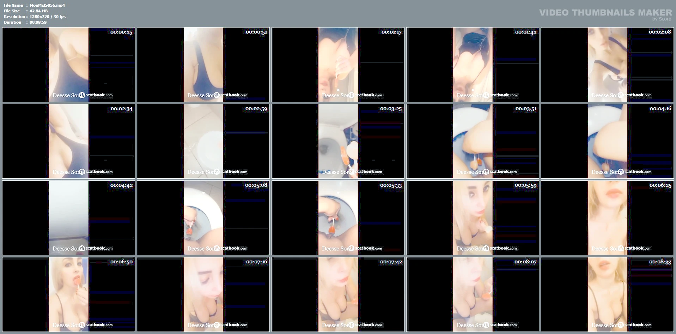Choose the 00:03:25 thumbnail
The width and height of the screenshot is (676, 334).
point(338,141)
